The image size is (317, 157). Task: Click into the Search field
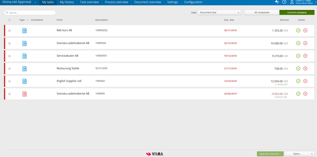(30, 13)
